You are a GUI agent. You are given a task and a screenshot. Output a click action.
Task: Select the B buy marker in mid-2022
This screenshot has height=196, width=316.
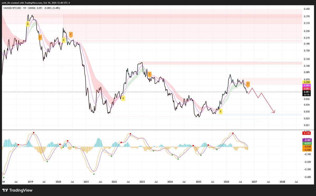(123, 98)
